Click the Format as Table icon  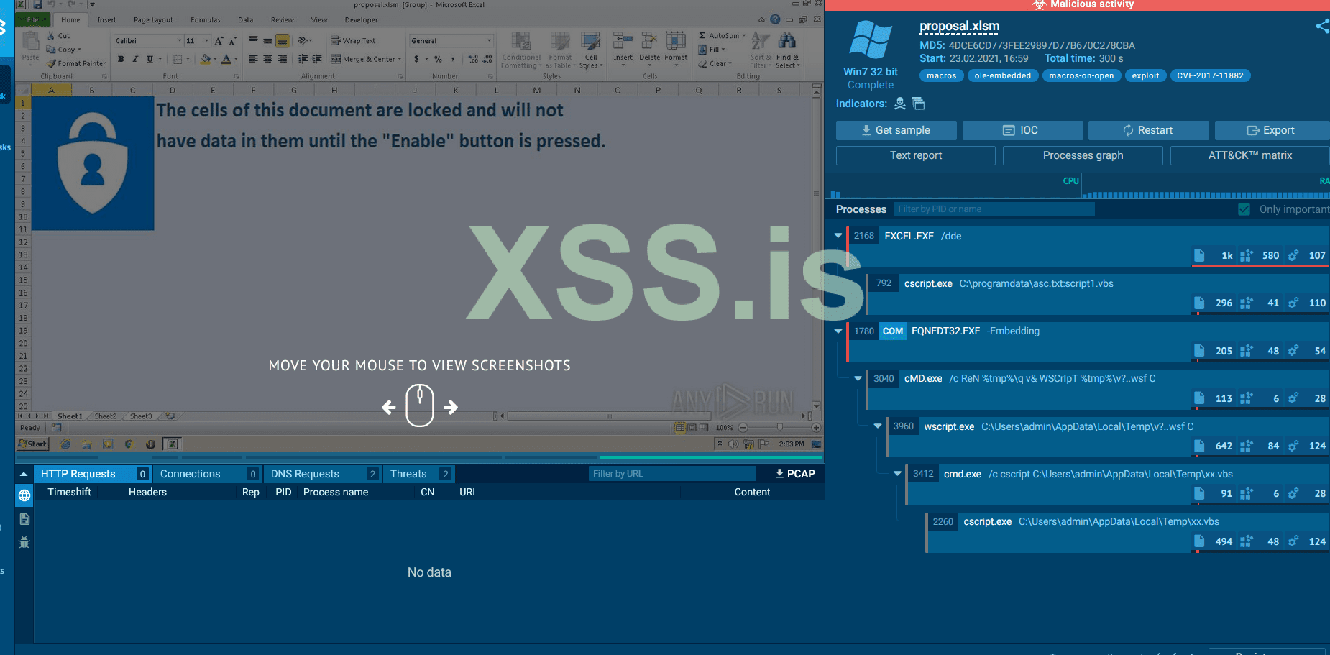pos(559,41)
